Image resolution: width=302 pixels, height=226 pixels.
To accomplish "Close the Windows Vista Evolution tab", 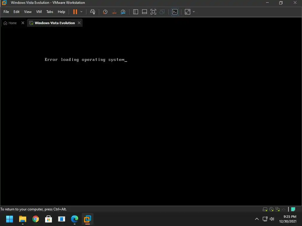I will click(79, 23).
